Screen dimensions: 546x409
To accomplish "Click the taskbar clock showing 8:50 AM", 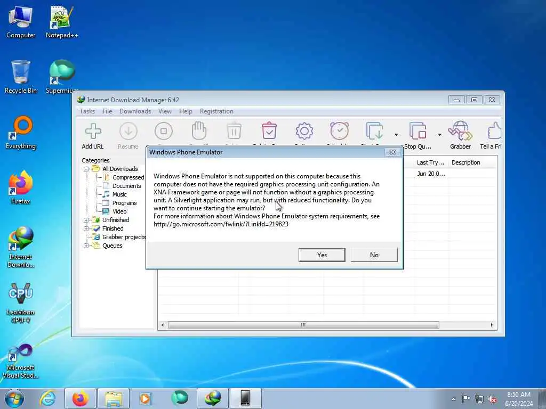I will pyautogui.click(x=519, y=399).
